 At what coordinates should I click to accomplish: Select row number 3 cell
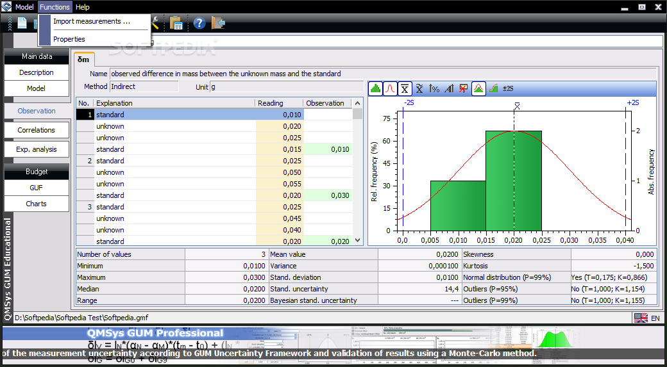tap(85, 207)
